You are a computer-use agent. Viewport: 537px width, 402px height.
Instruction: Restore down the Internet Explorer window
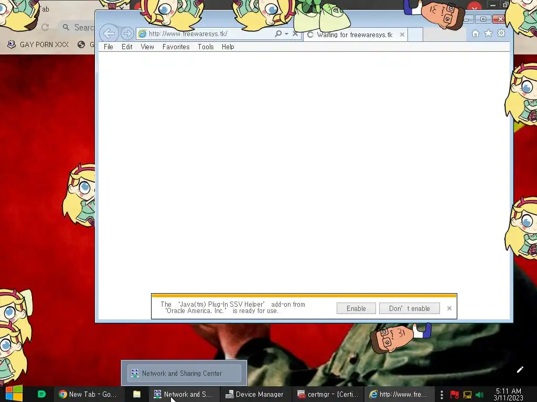(x=483, y=19)
